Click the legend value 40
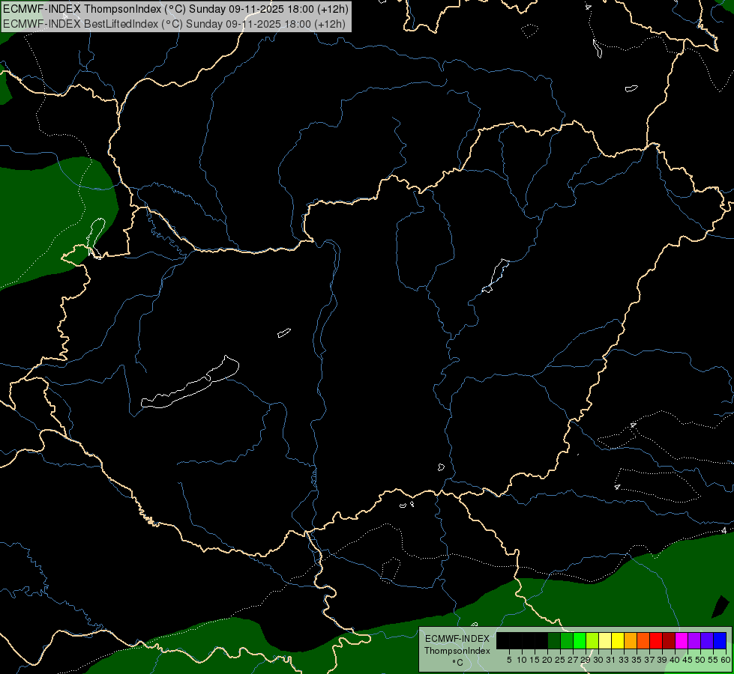 tap(675, 660)
